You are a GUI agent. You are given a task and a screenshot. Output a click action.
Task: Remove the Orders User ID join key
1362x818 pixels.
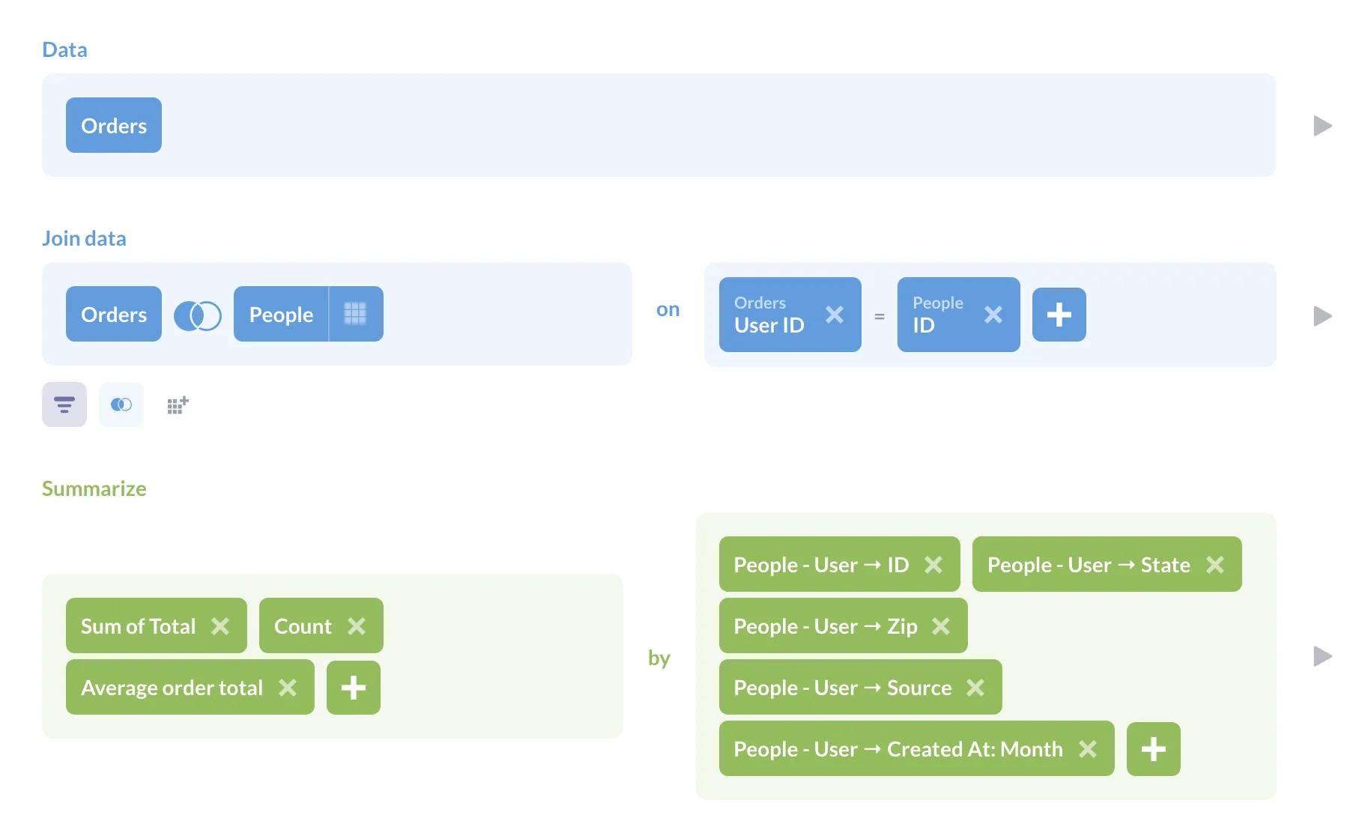point(835,315)
